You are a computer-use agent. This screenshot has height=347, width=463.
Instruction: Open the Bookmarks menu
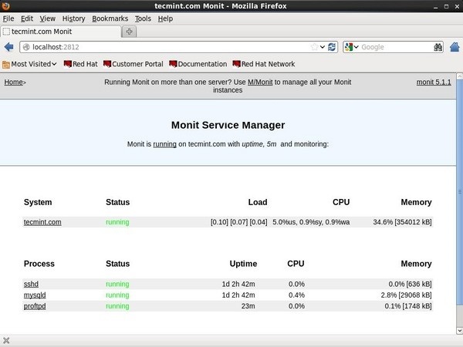pyautogui.click(x=110, y=19)
